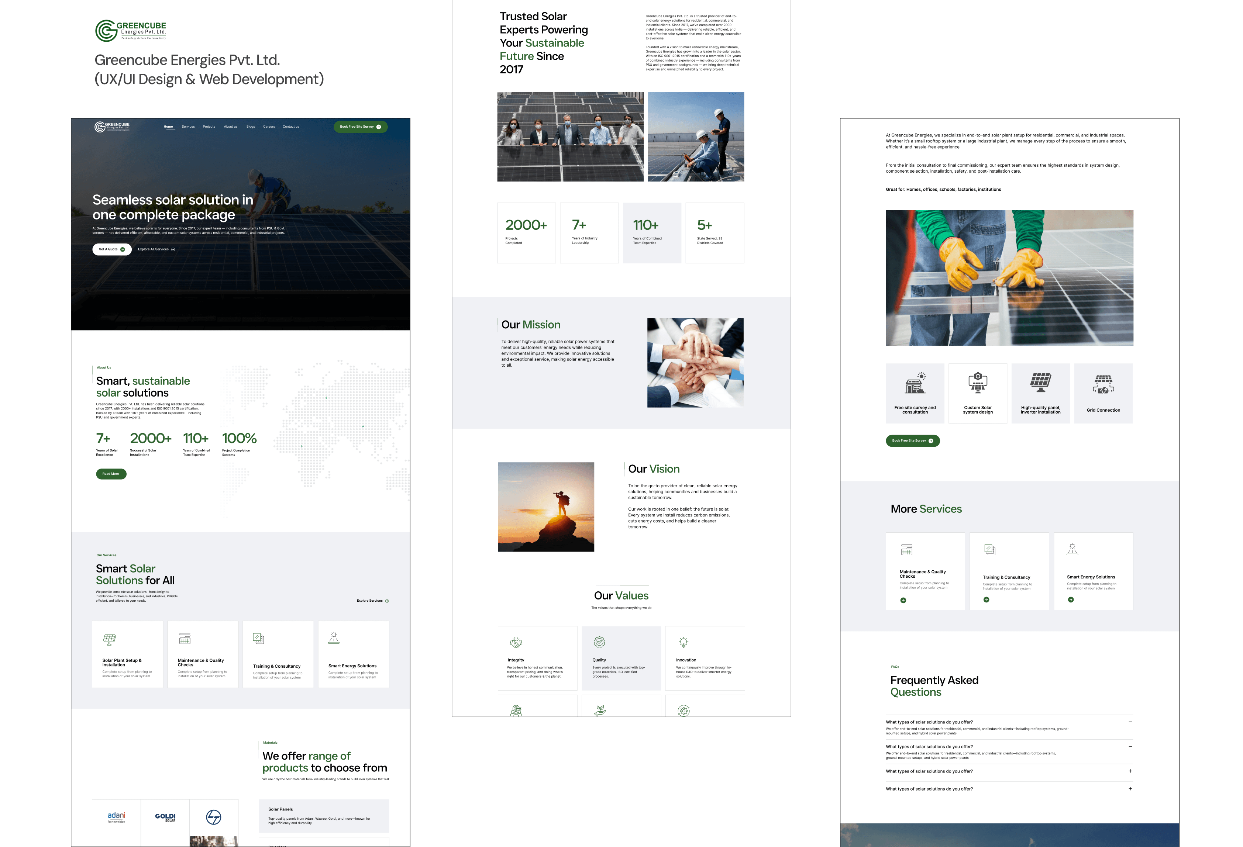
Task: Click the Quality badge icon
Action: click(x=600, y=642)
